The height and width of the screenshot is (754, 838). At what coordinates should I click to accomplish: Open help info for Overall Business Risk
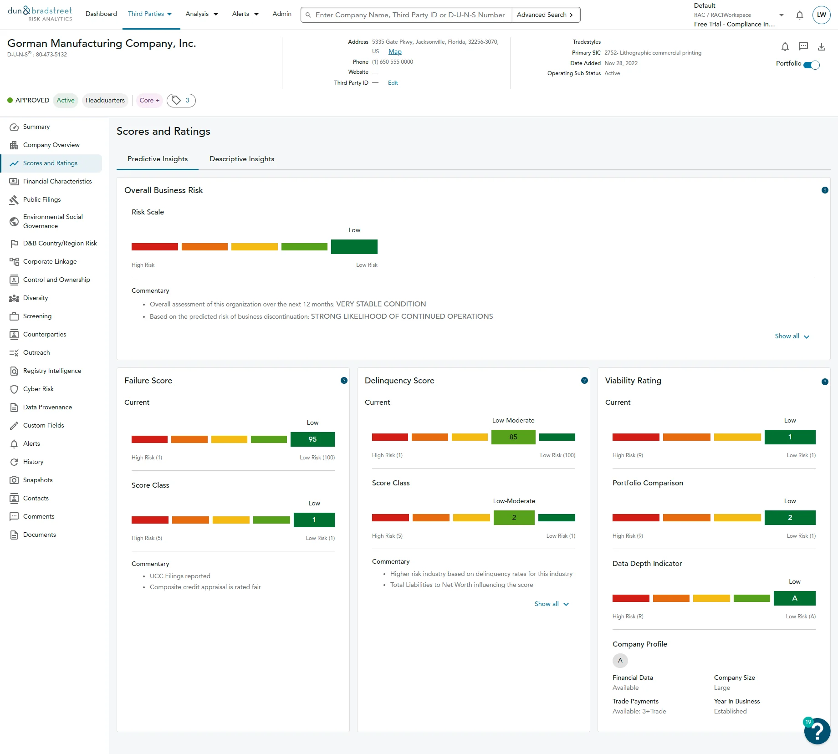point(825,190)
